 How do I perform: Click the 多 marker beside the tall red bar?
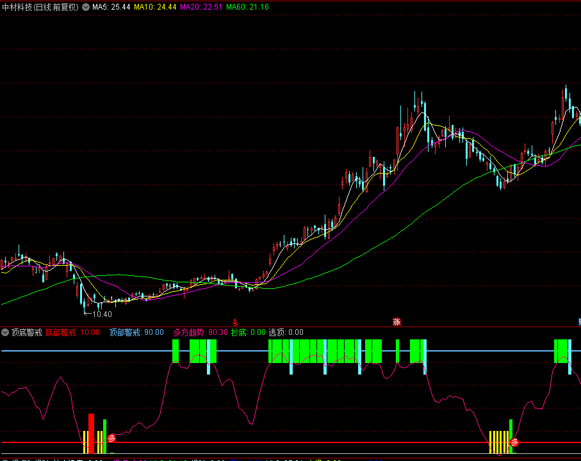coord(111,439)
